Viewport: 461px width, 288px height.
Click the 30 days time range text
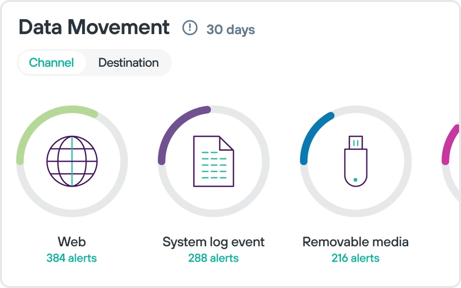(230, 30)
